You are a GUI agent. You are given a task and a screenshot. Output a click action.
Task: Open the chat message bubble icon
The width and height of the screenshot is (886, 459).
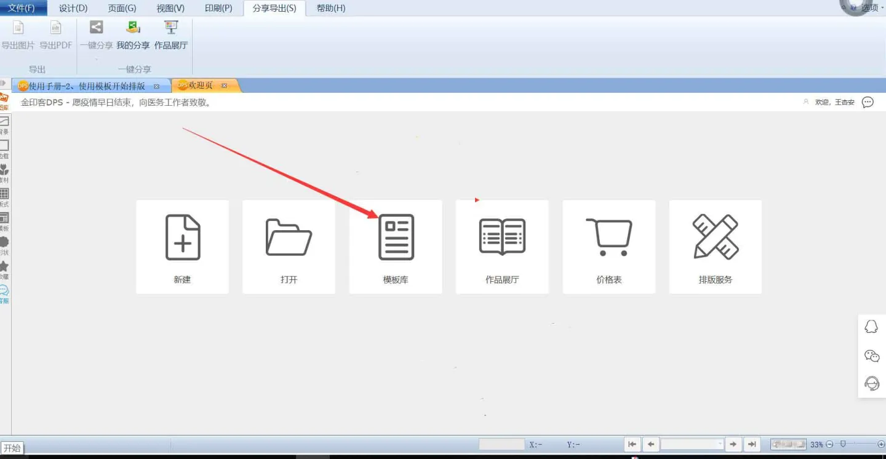tap(868, 102)
